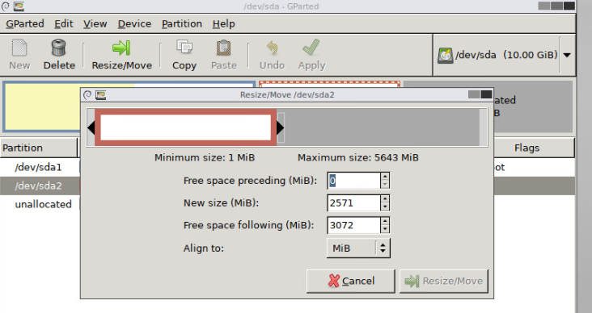The width and height of the screenshot is (592, 313).
Task: Click the right arrow handle of the partition slider
Action: [280, 127]
